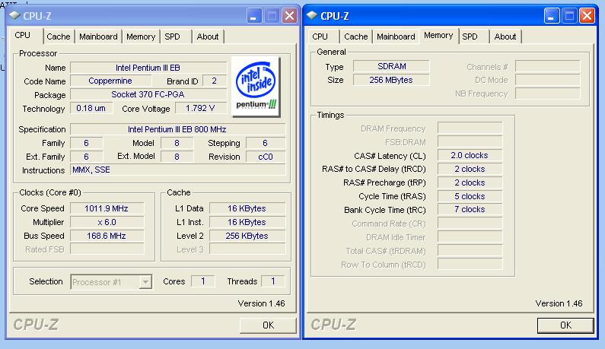Select the memory Size value '256 MBytes'
The width and height of the screenshot is (605, 349).
pos(391,80)
